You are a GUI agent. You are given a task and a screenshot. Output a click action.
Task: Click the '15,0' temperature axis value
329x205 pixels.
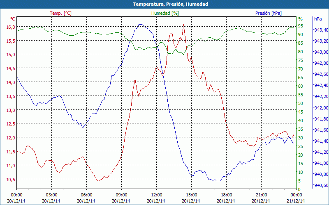click(x=11, y=55)
